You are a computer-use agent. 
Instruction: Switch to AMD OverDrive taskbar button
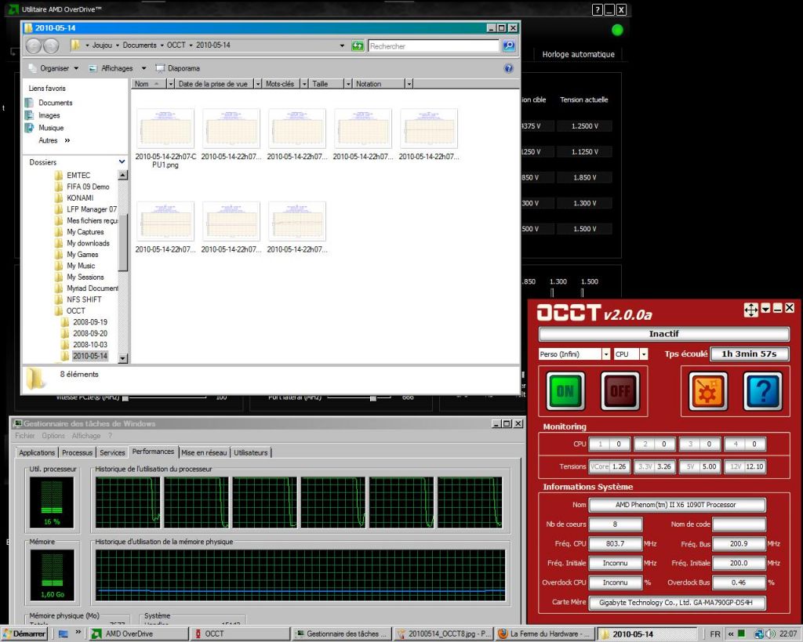(138, 634)
